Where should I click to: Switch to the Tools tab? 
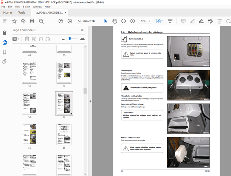(x=22, y=13)
